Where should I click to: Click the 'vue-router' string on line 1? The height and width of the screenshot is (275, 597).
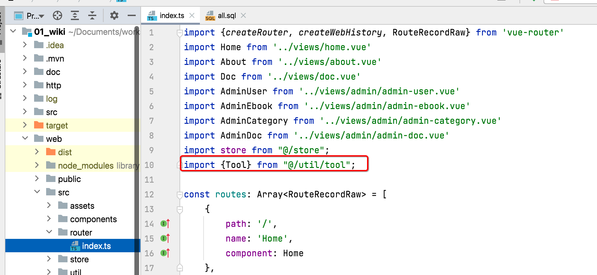pos(533,32)
